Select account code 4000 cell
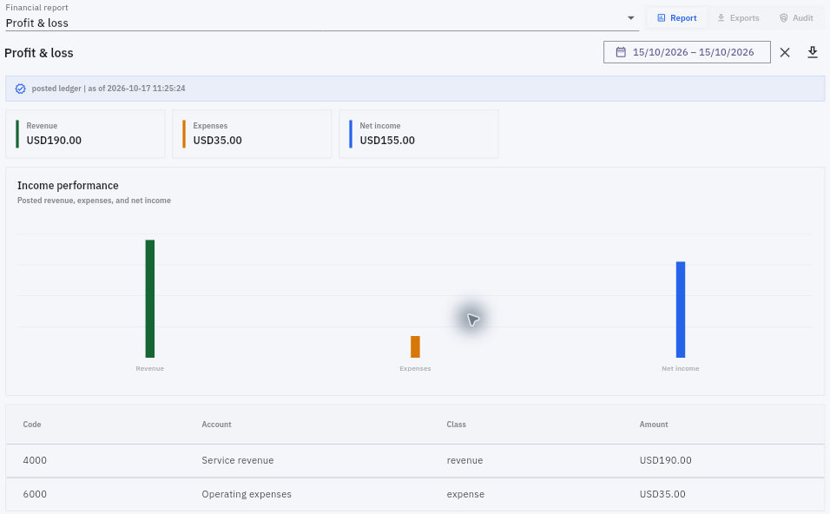830x514 pixels. pyautogui.click(x=35, y=460)
